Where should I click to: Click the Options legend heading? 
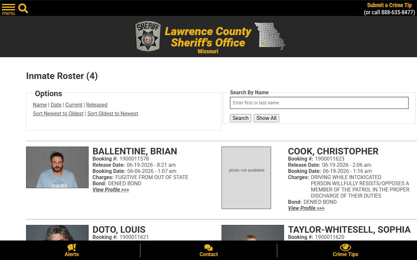tap(49, 93)
